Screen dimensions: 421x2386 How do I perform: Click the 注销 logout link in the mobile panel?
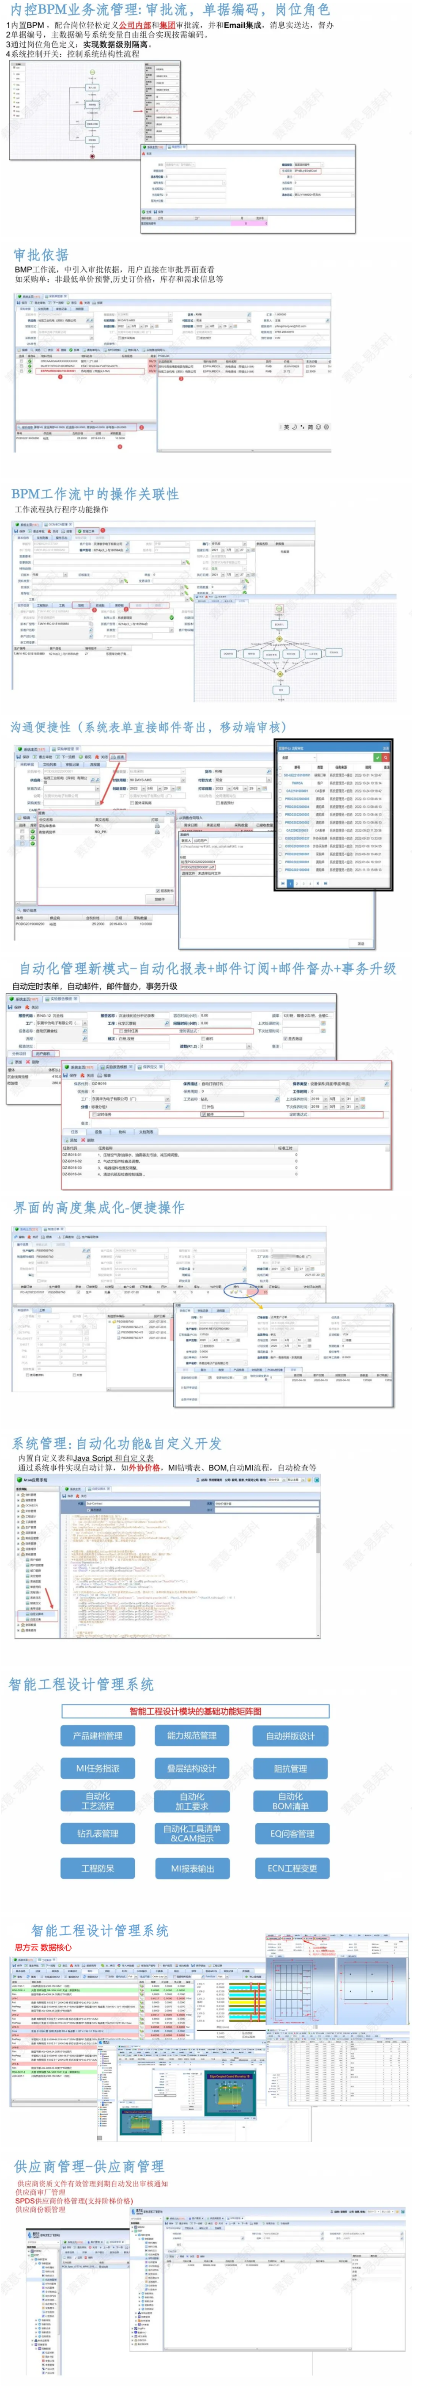(x=386, y=748)
